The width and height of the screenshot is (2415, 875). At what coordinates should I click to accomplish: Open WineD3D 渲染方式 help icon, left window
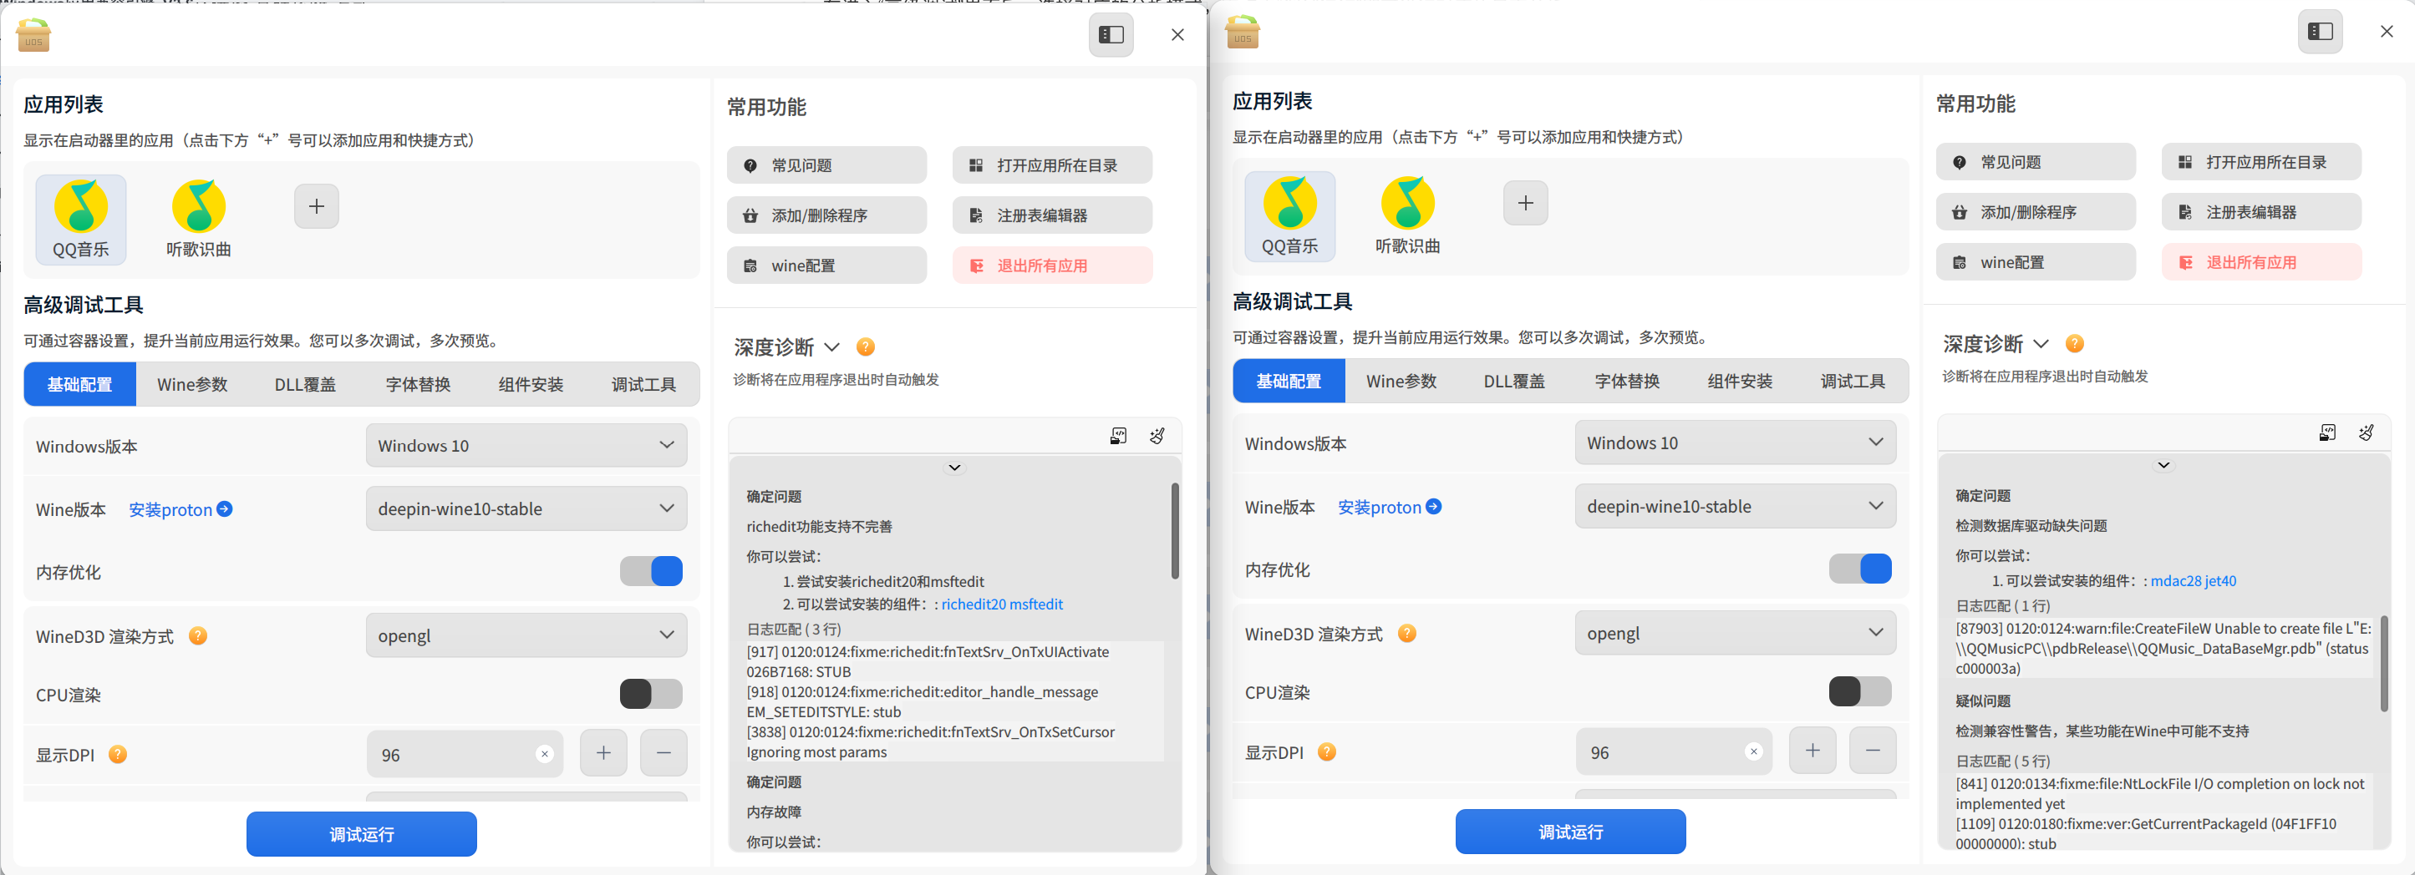pos(198,636)
